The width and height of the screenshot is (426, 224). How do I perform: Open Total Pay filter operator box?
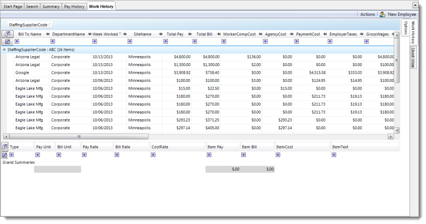click(x=166, y=41)
